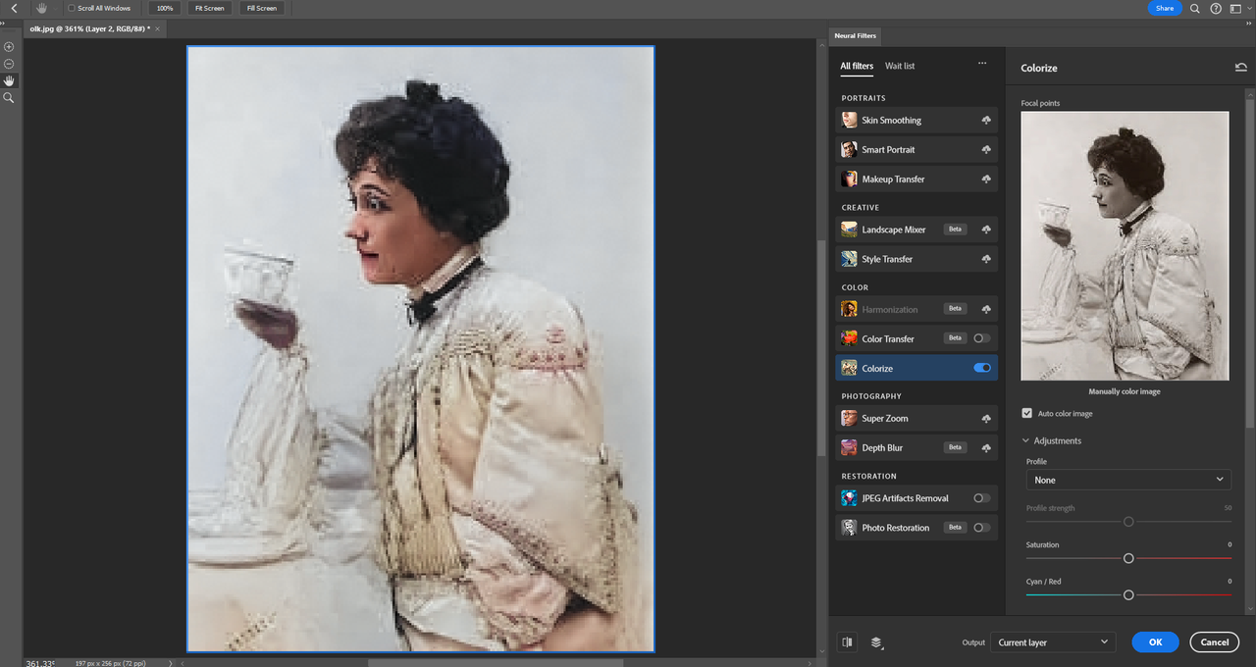Switch to the Wait list tab
This screenshot has width=1256, height=667.
point(900,66)
